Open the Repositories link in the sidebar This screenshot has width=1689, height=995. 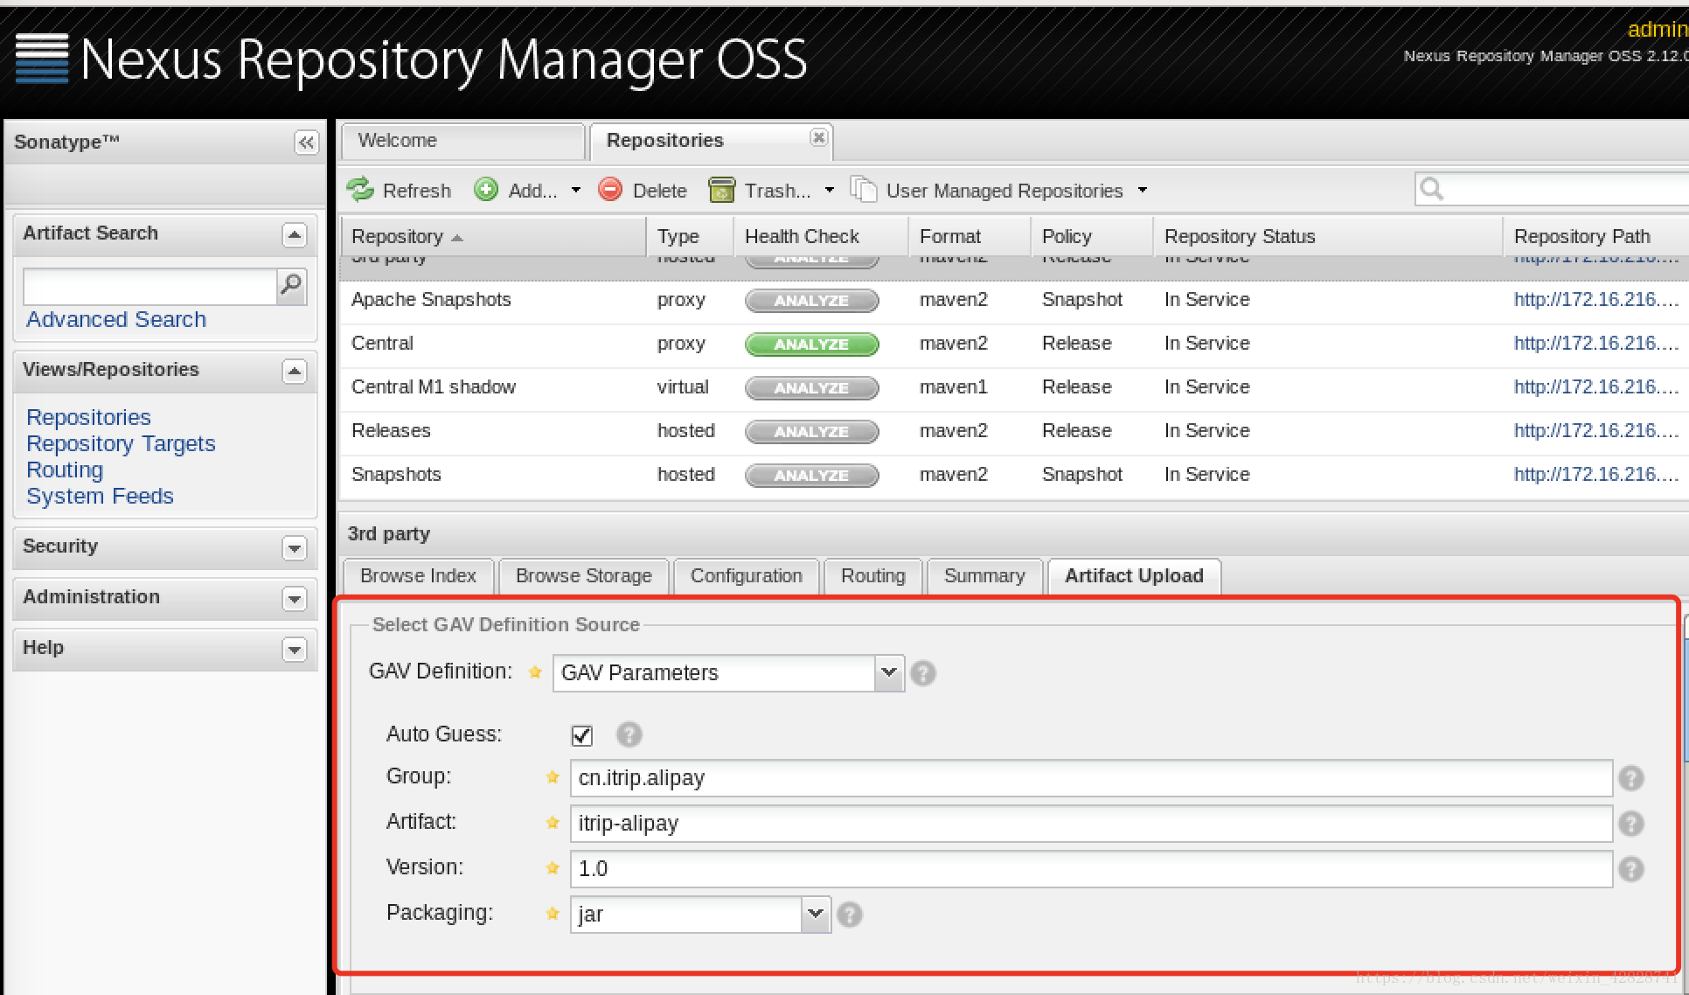click(x=88, y=417)
